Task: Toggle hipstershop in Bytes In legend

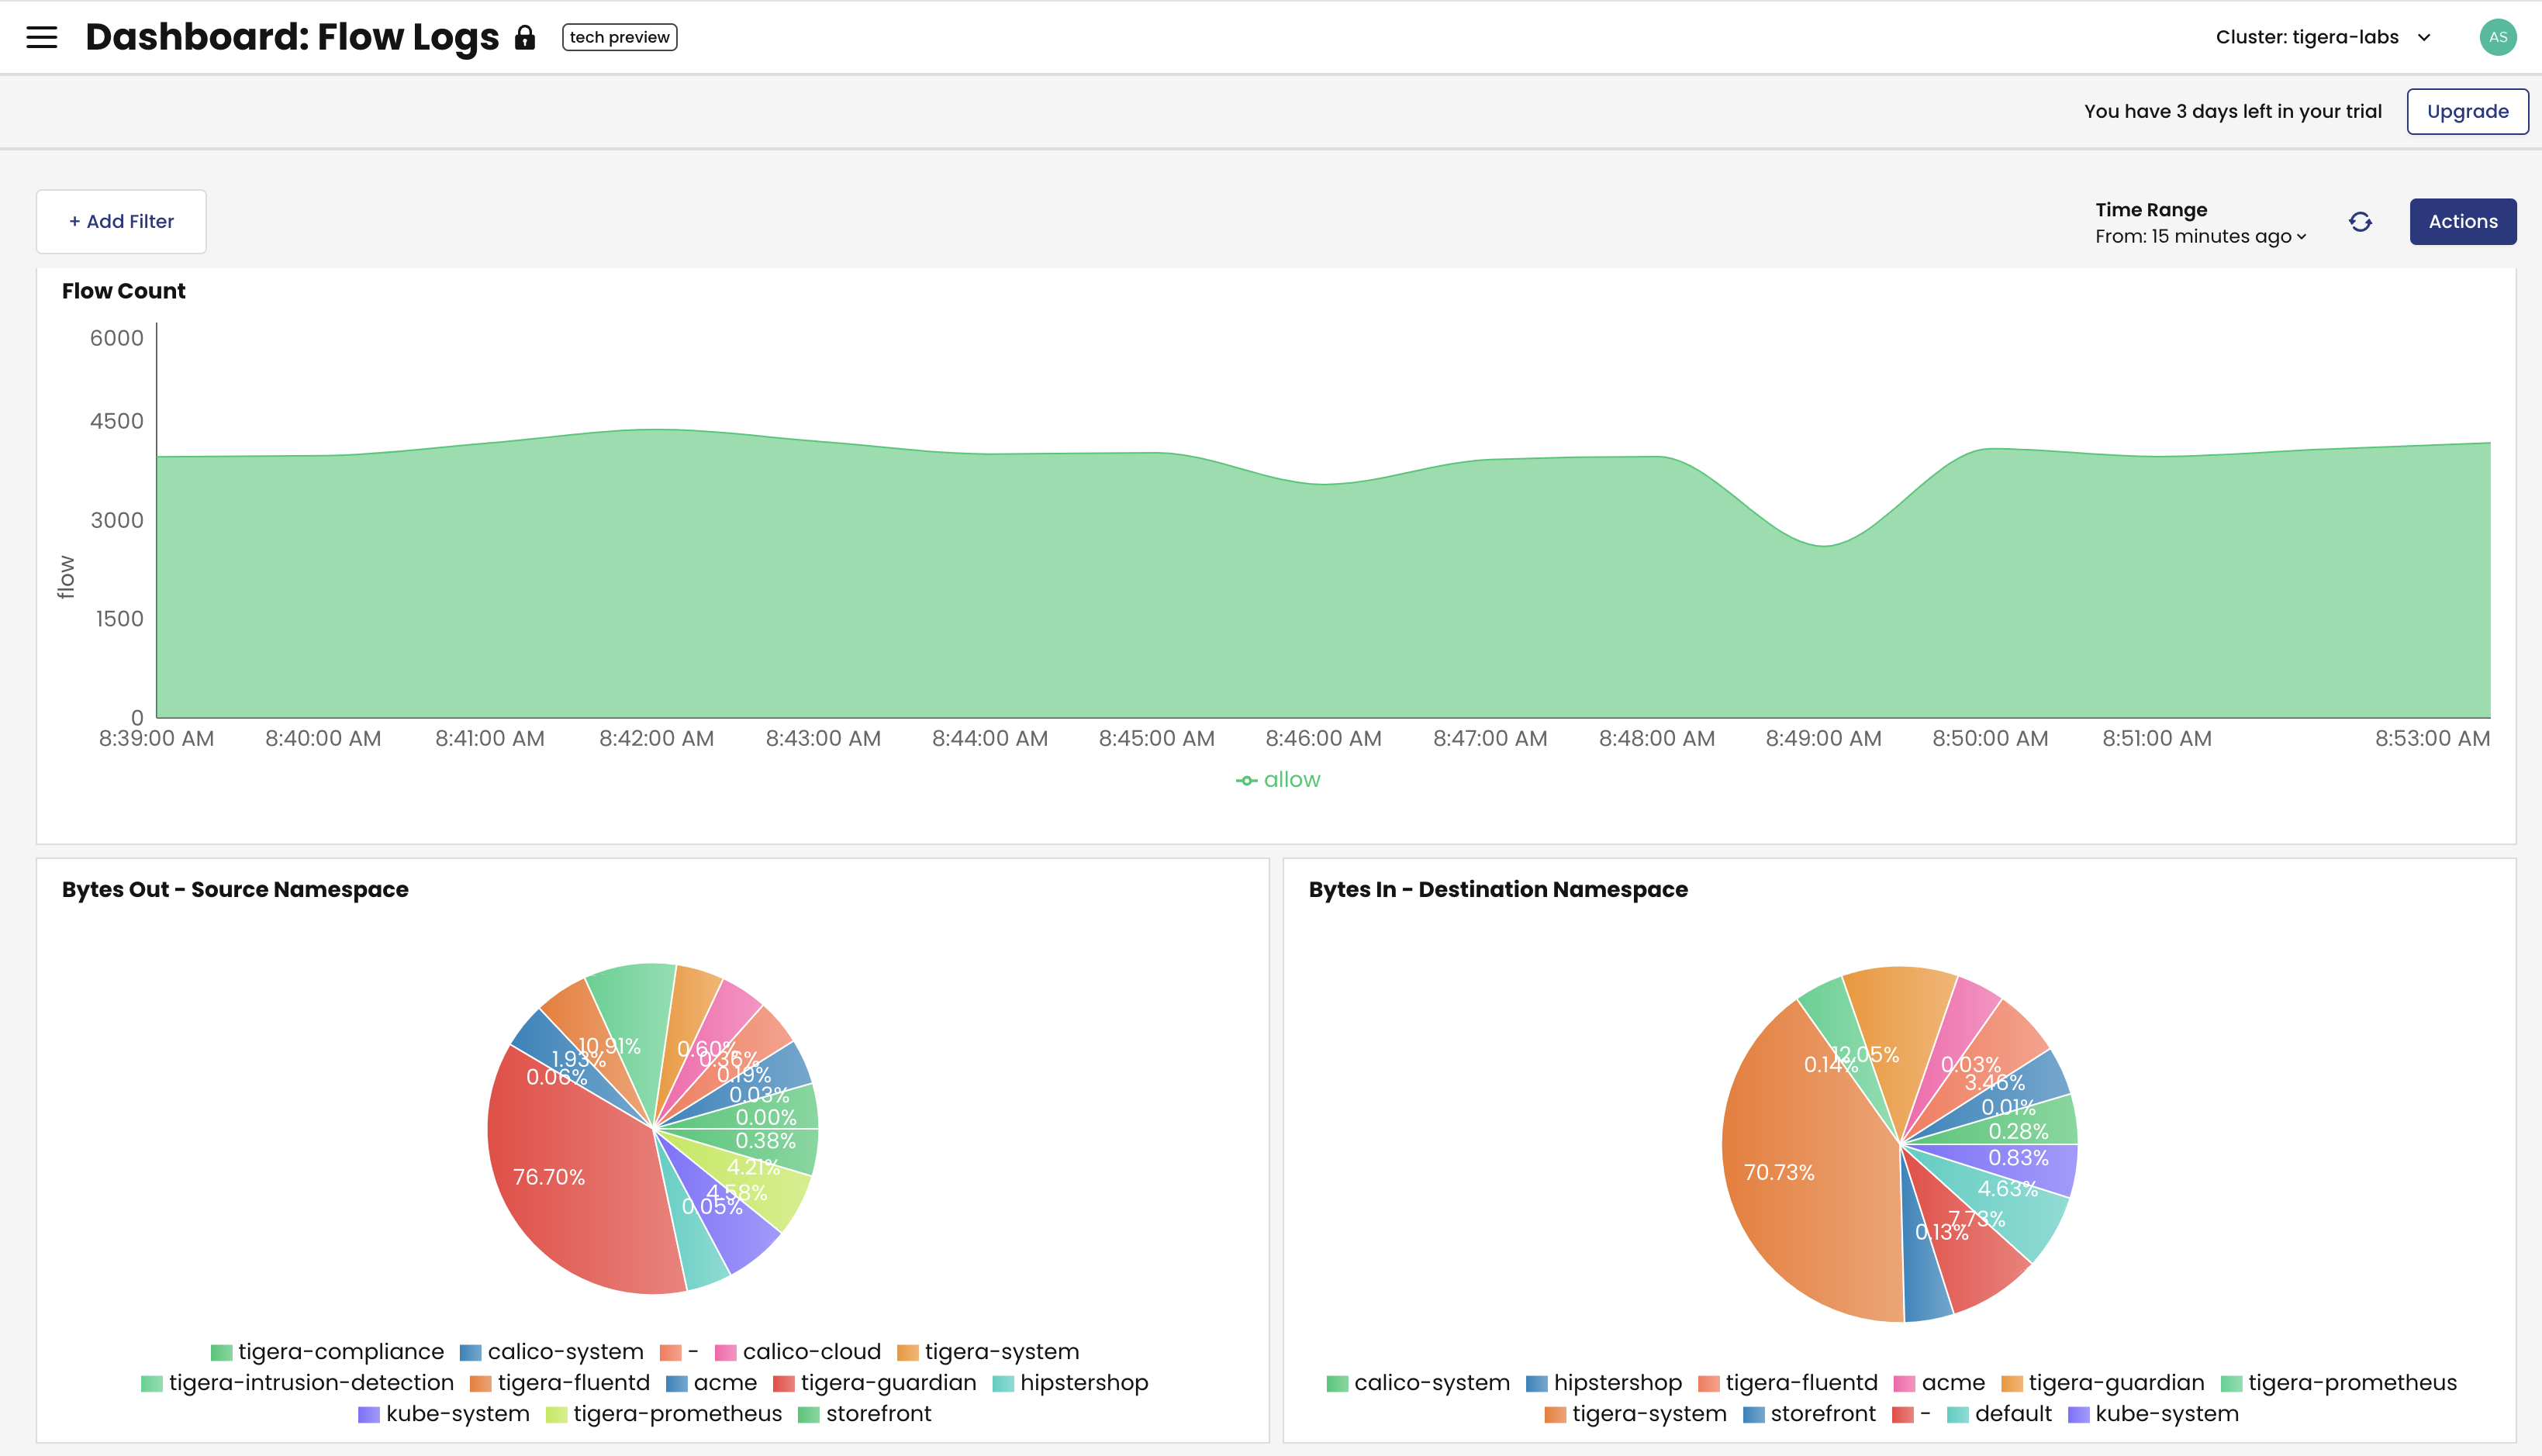Action: [1617, 1382]
